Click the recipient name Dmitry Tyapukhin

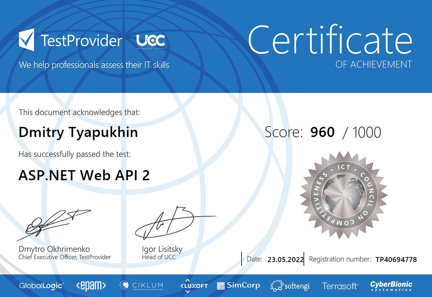point(78,132)
